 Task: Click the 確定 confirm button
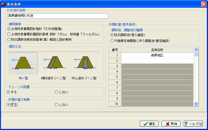point(149,124)
